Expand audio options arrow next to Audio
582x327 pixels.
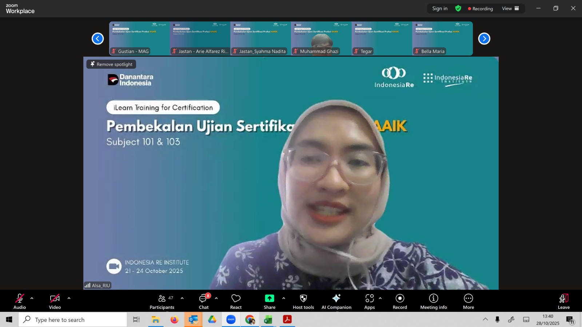(32, 298)
